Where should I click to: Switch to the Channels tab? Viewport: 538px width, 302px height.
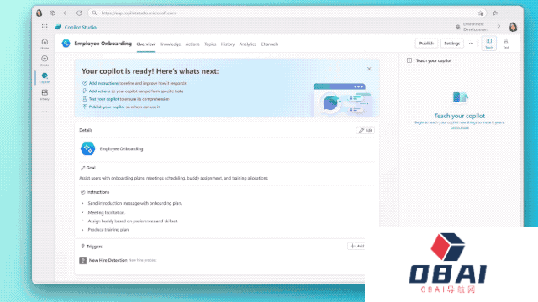click(269, 44)
